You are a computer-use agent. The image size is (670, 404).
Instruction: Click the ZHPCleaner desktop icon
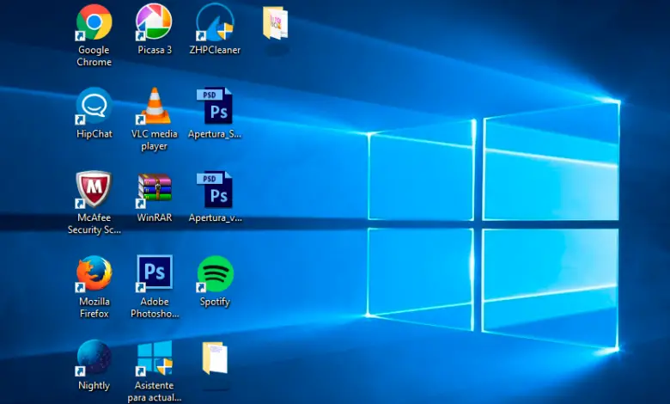coord(215,22)
